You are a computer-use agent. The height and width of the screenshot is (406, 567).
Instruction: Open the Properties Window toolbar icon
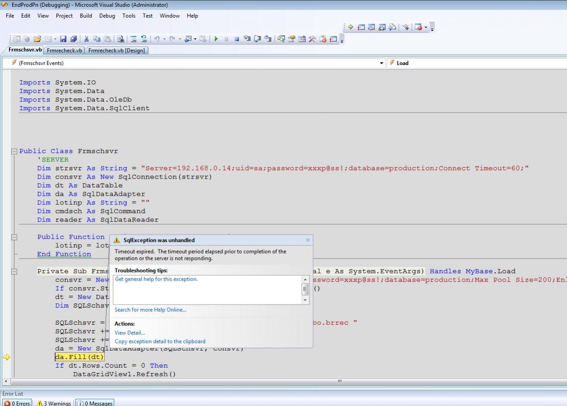tap(291, 39)
